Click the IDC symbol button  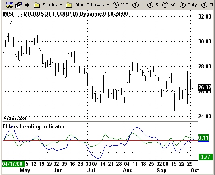pyautogui.click(x=120, y=5)
